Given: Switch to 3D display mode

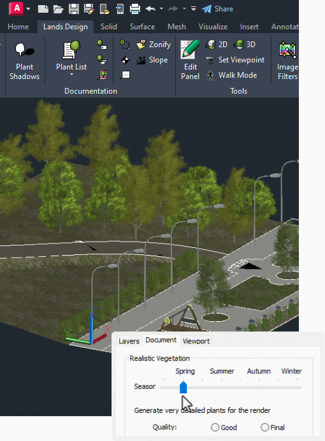Looking at the screenshot, I should coord(244,45).
